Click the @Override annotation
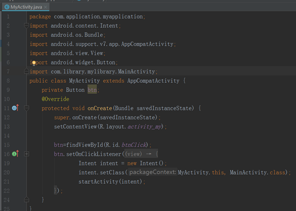Screen dimensions: 296x211 (56, 99)
